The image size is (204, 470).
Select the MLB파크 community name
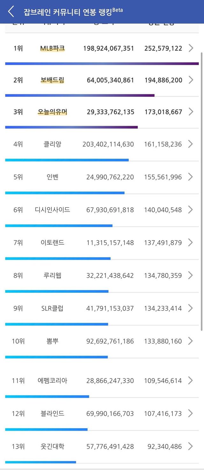pyautogui.click(x=52, y=49)
